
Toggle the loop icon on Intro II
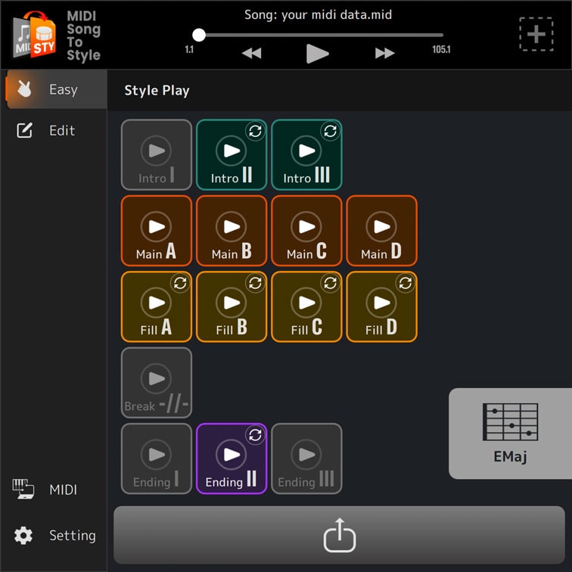[x=255, y=131]
